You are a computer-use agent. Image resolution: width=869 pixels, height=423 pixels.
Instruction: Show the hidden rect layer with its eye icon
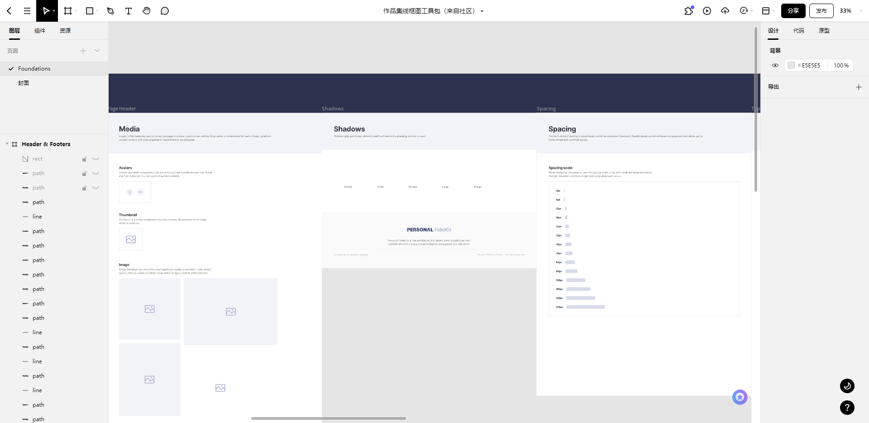coord(95,159)
